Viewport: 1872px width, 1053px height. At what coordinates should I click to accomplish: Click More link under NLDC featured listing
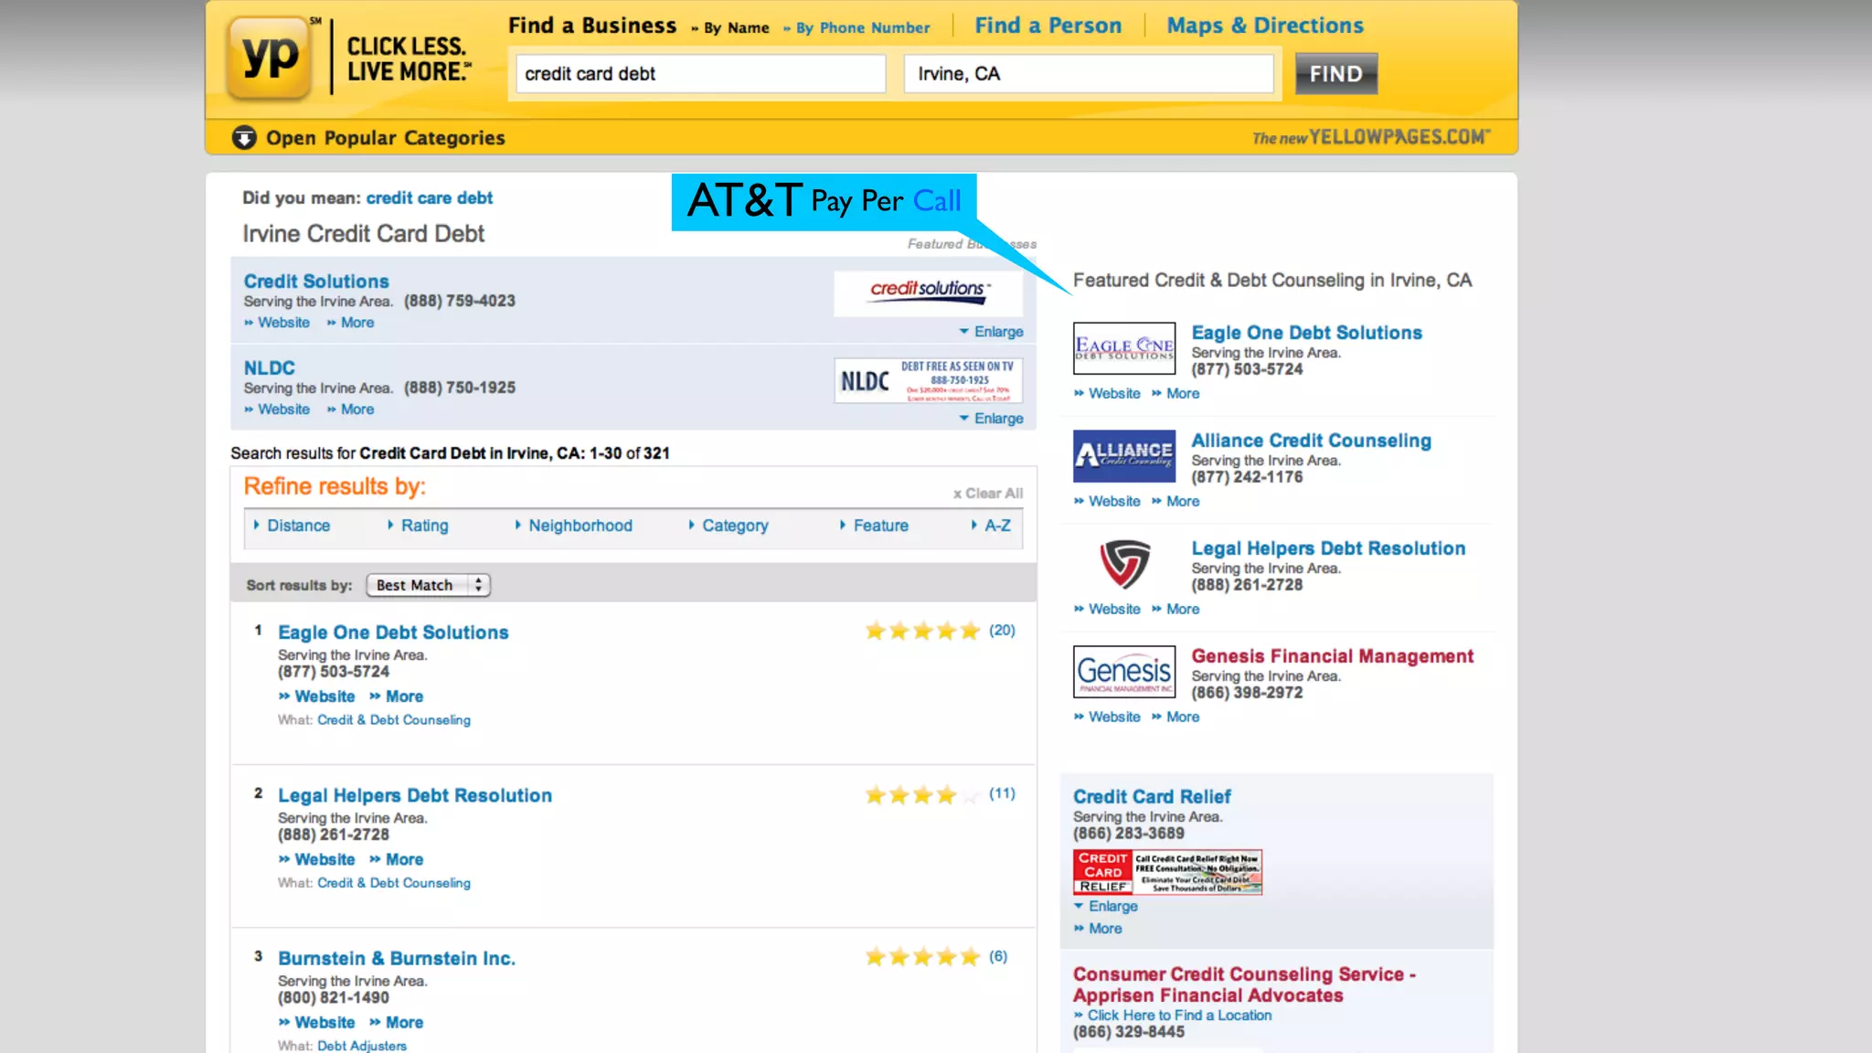(x=357, y=409)
